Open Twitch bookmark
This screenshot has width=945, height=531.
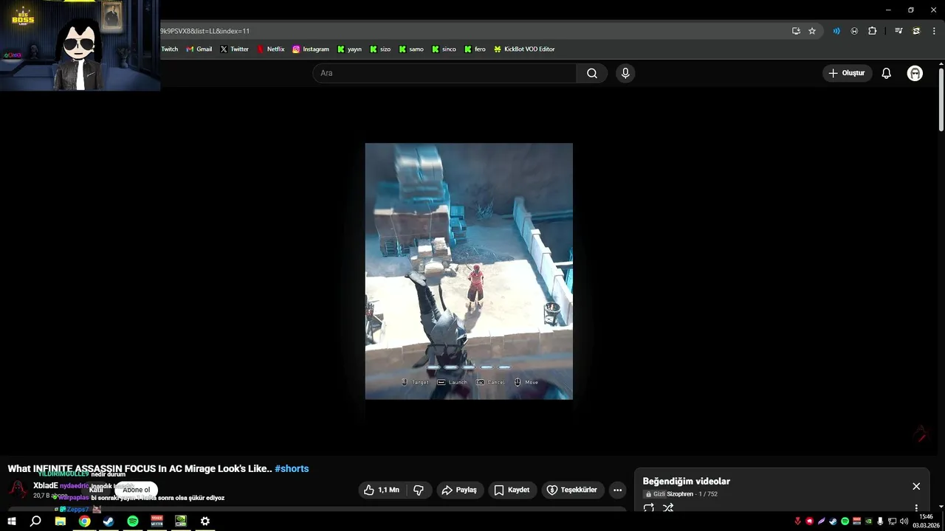point(170,49)
